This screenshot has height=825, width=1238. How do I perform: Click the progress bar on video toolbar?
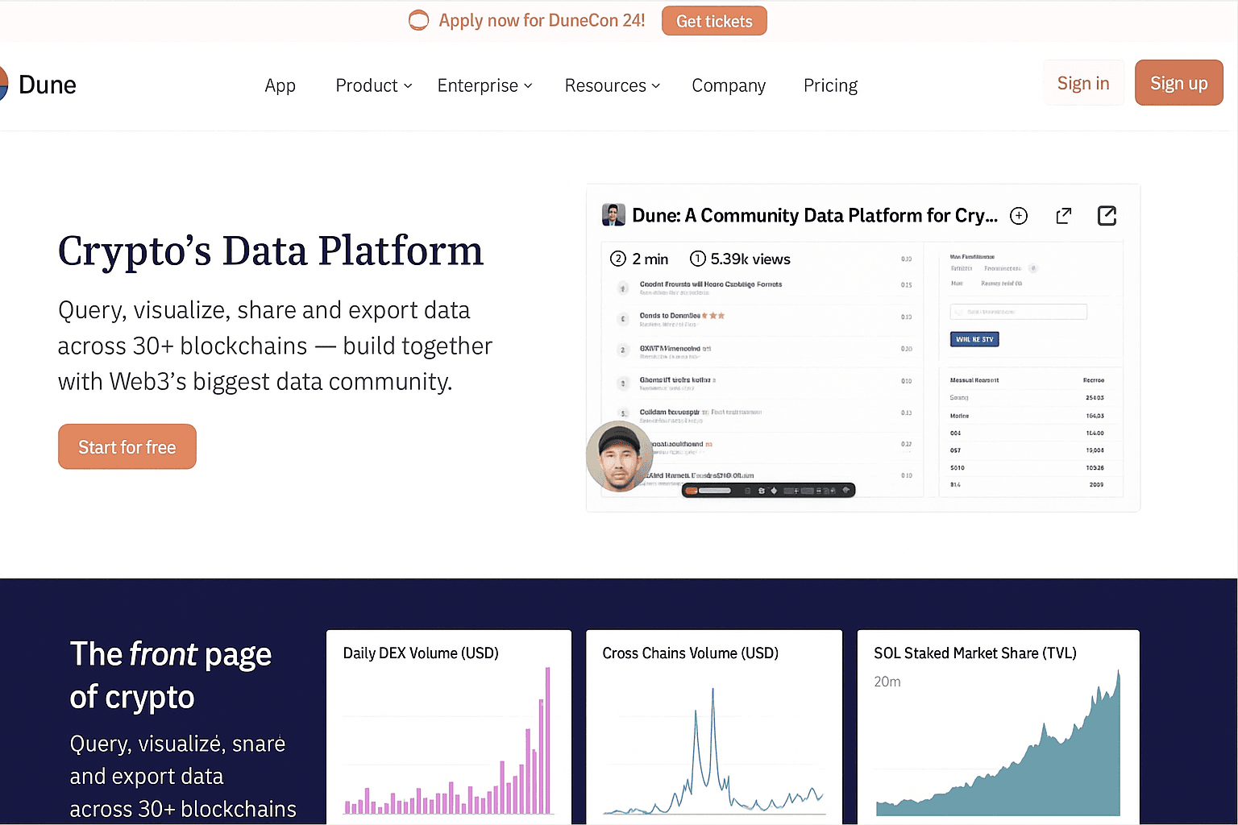tap(715, 490)
